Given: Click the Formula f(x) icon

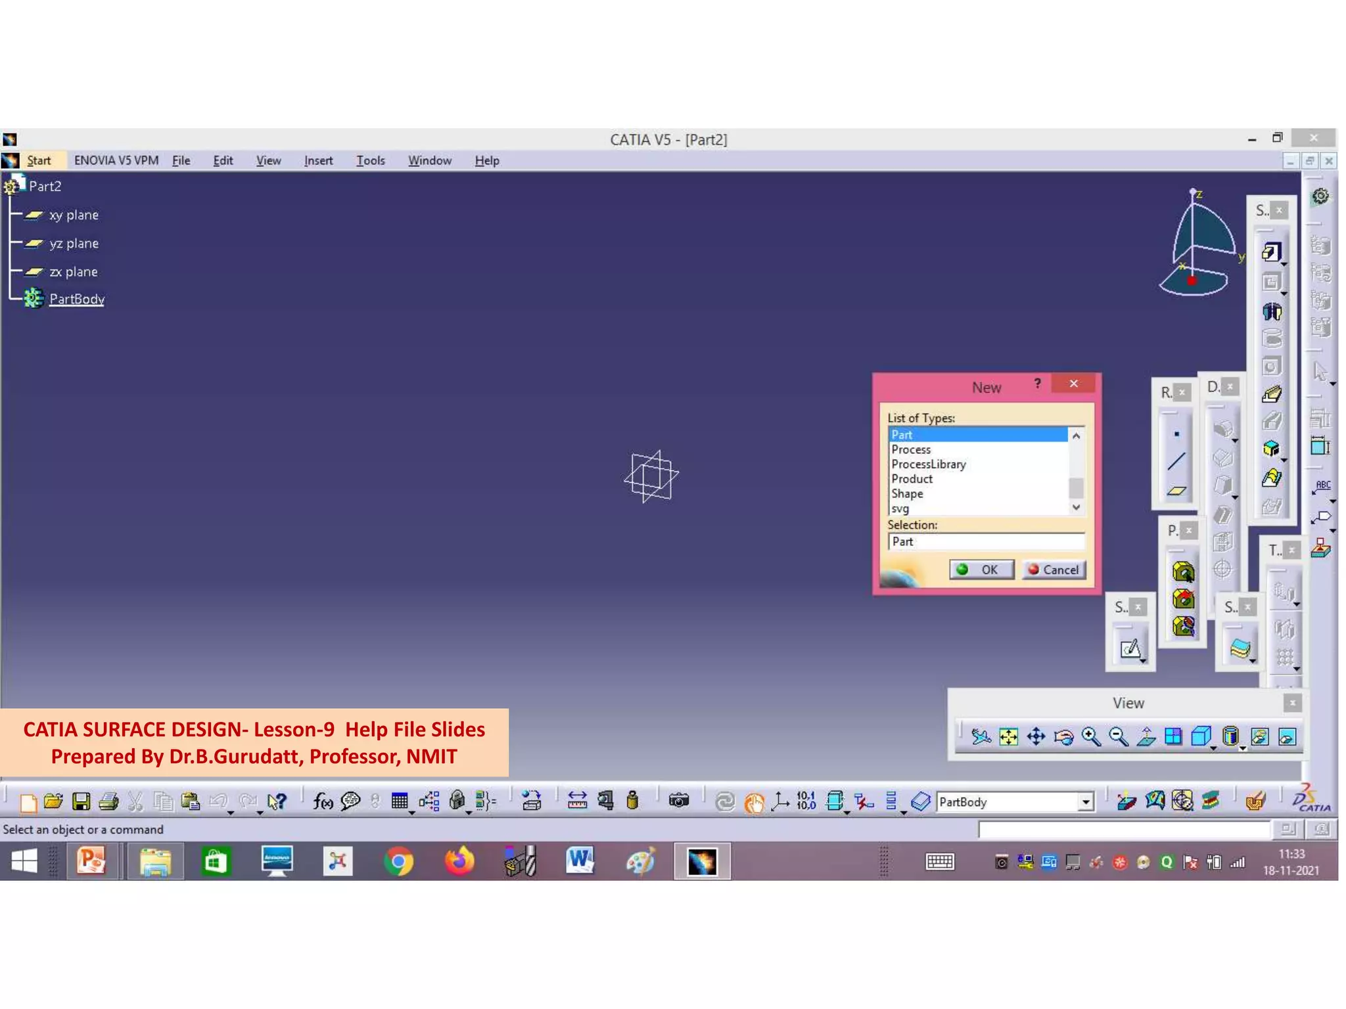Looking at the screenshot, I should [323, 801].
